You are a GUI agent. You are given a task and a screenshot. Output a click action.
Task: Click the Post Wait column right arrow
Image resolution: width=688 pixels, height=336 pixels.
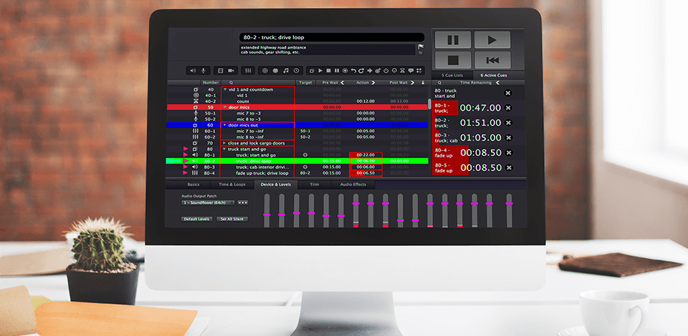(414, 82)
